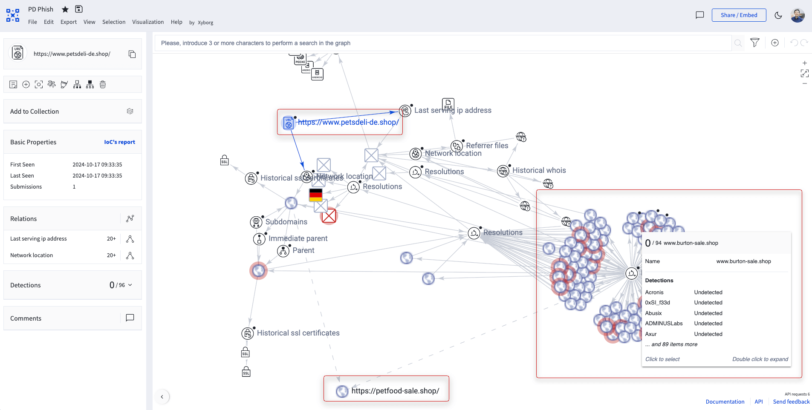Click the center-on-node focus icon
The width and height of the screenshot is (812, 410).
39,84
